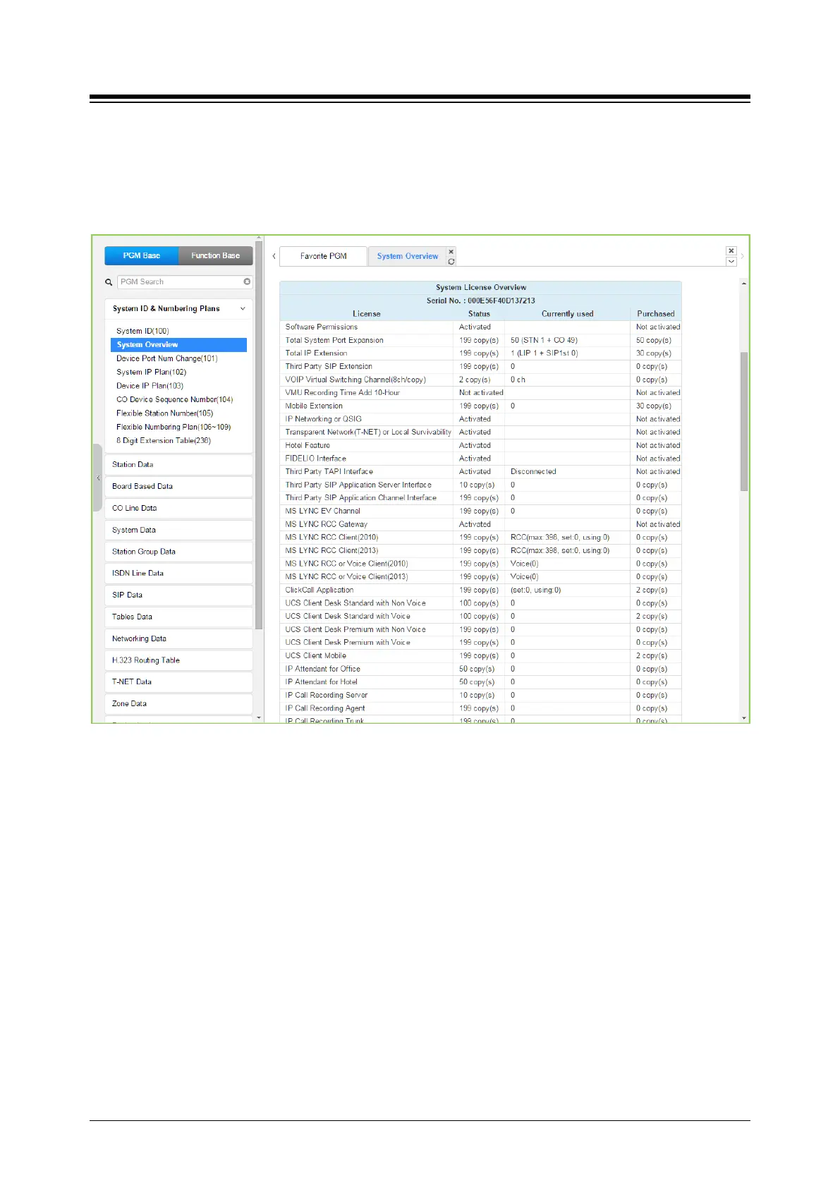Select the VMU Recording Time Add 10-Hour row
Viewport: 840px width, 1188px height.
480,393
